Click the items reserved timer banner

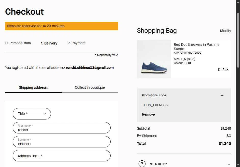[62, 26]
